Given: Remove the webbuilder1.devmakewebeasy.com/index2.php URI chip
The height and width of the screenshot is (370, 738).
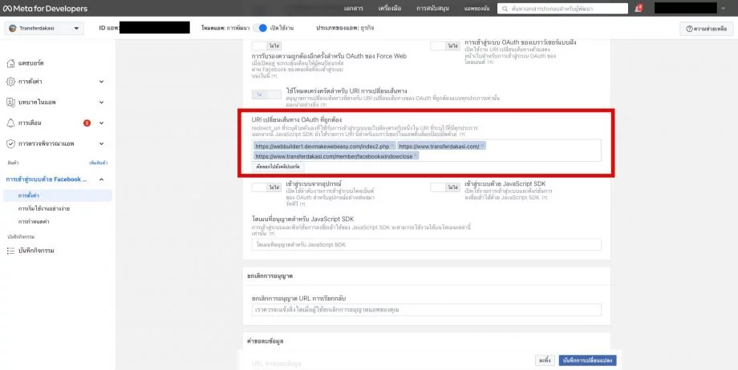Looking at the screenshot, I should 392,147.
